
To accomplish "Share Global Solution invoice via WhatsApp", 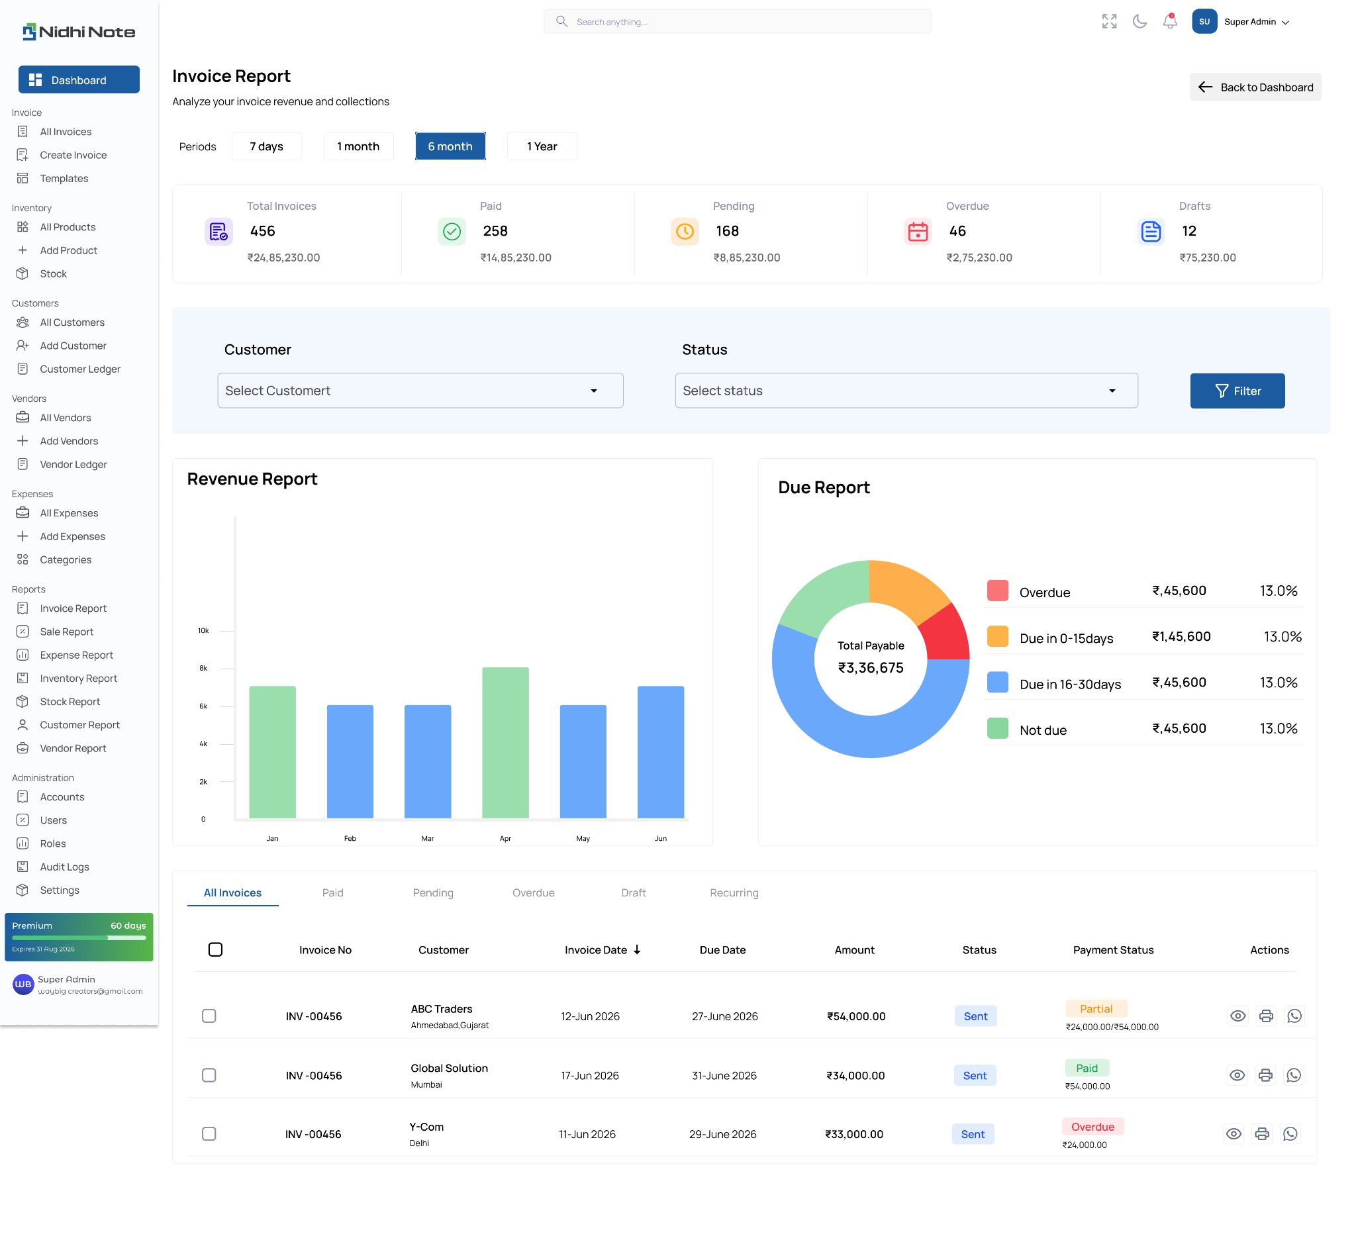I will pyautogui.click(x=1294, y=1075).
